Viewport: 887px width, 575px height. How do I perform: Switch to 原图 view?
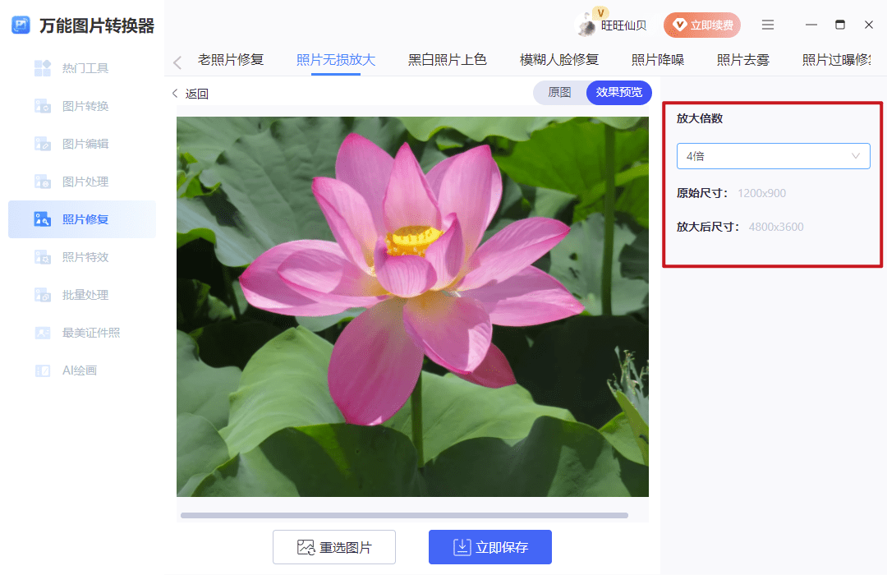pos(559,93)
